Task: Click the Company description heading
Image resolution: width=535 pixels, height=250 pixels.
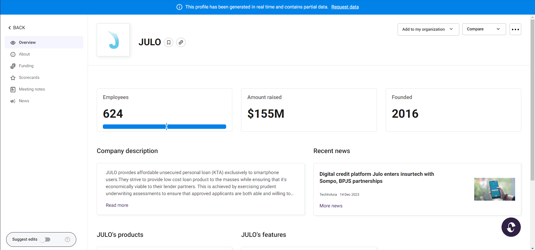Action: tap(127, 151)
